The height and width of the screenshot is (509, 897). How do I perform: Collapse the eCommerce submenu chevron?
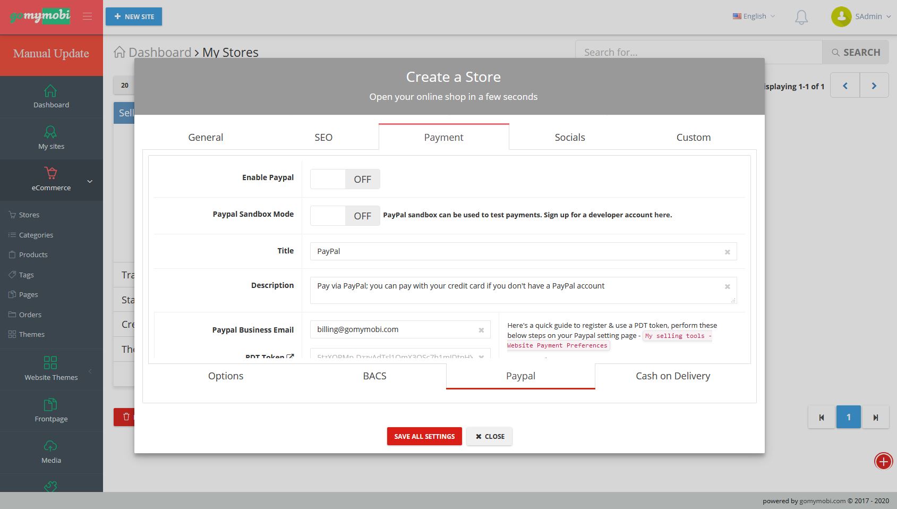click(90, 181)
